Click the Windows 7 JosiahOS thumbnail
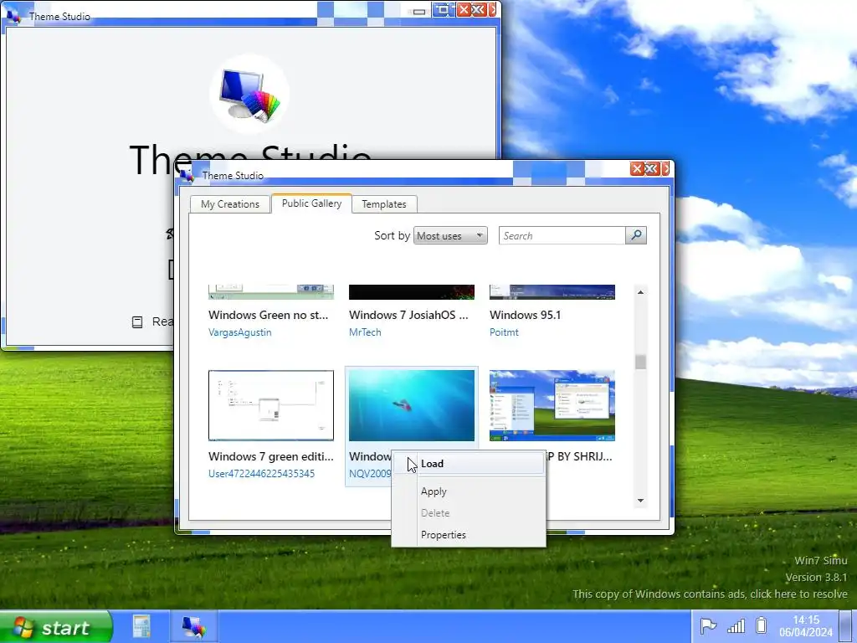The image size is (857, 643). [x=412, y=292]
